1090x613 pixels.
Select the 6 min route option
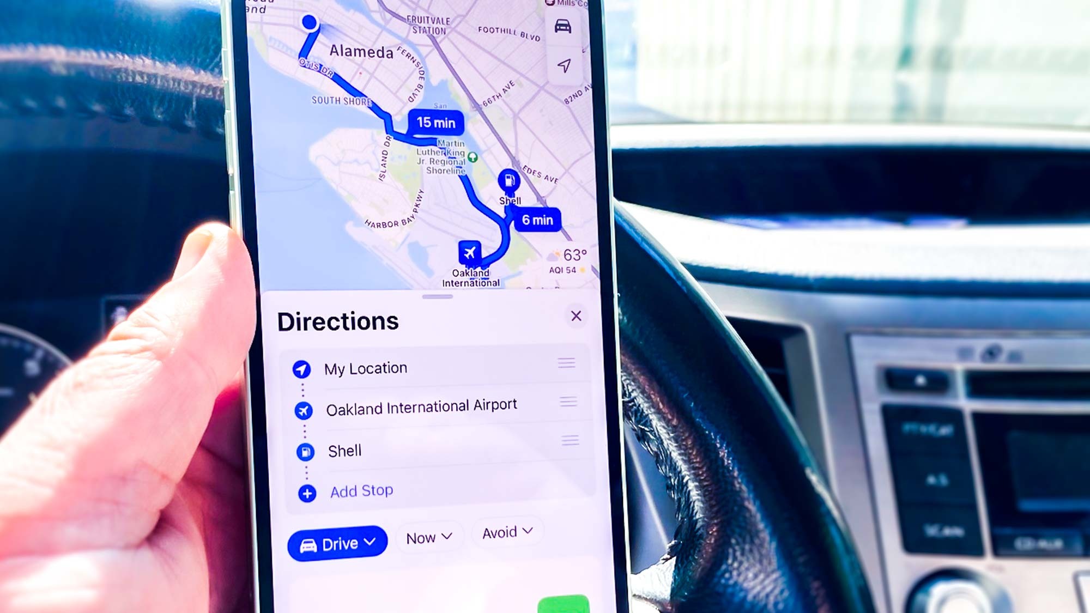tap(537, 219)
